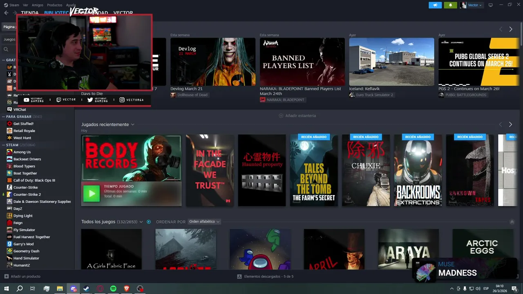The width and height of the screenshot is (523, 294).
Task: Select Fly Simulator in the library list
Action: point(24,230)
